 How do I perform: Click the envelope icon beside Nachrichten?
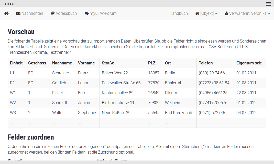(18, 13)
